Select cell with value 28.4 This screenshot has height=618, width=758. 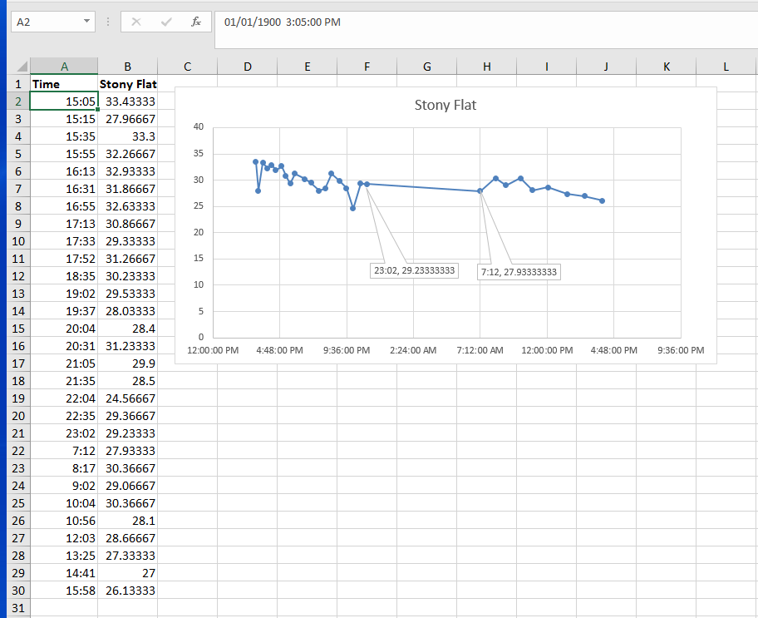128,329
